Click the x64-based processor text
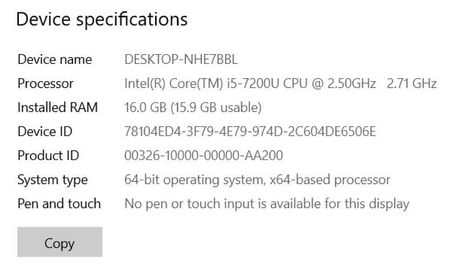Viewport: 457px width, 269px height. 331,180
